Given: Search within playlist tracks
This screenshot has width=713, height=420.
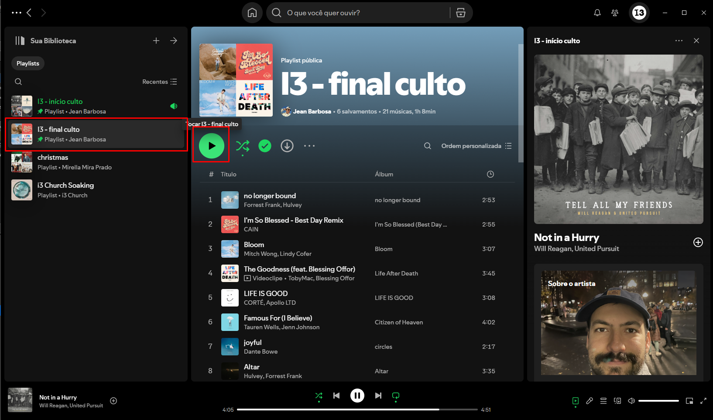Looking at the screenshot, I should pos(428,146).
